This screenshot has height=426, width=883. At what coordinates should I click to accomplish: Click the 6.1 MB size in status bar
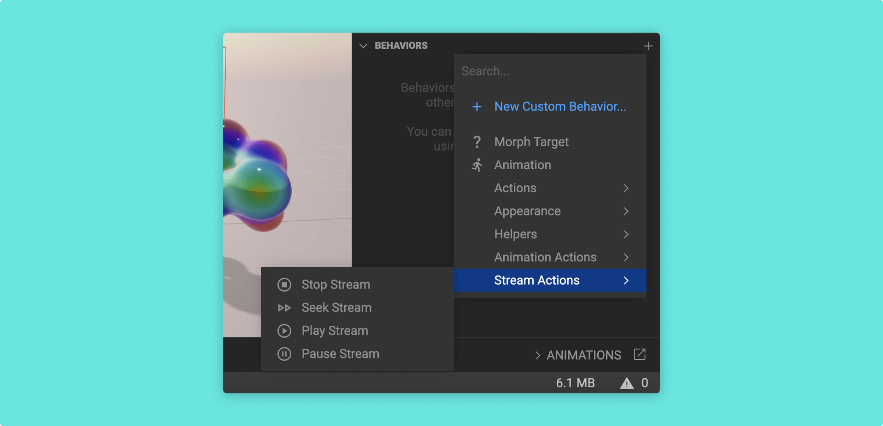click(575, 383)
